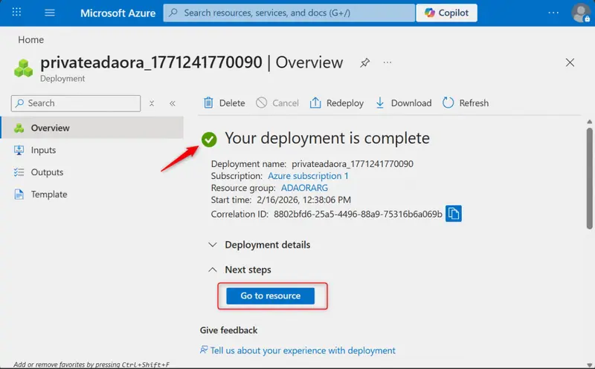595x369 pixels.
Task: Click the Refresh toolbar button
Action: pos(466,103)
